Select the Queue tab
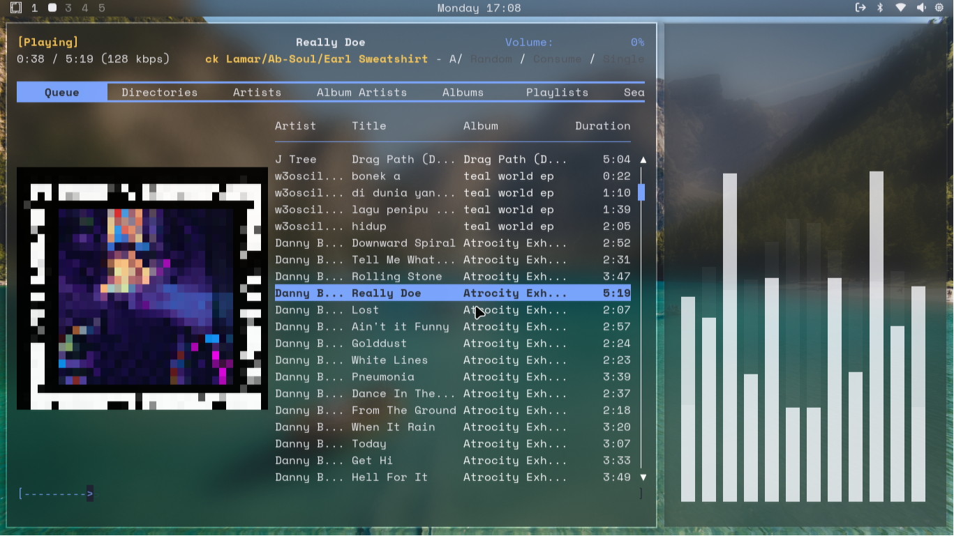954x536 pixels. (x=62, y=93)
